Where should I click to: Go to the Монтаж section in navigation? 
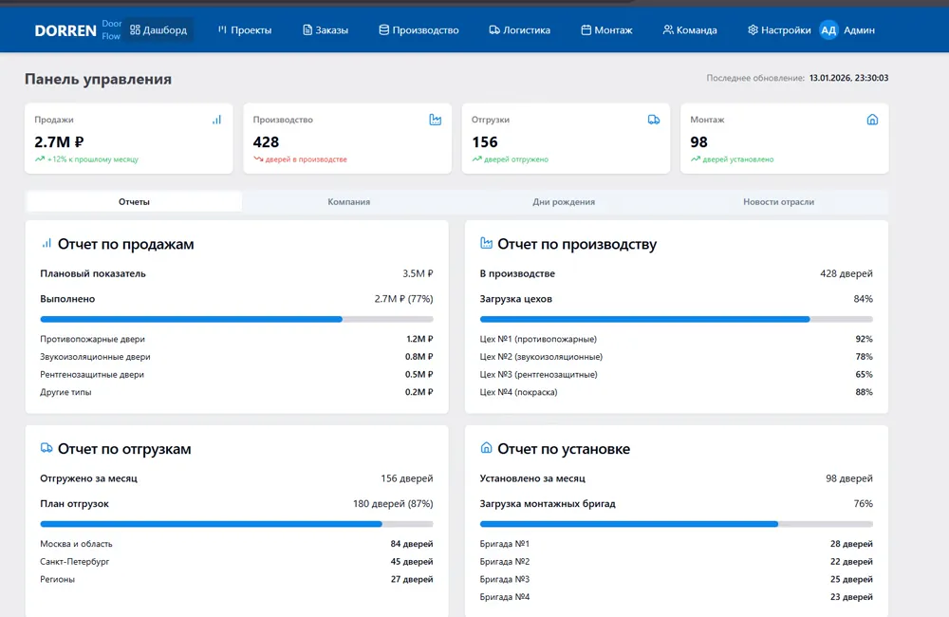tap(607, 29)
